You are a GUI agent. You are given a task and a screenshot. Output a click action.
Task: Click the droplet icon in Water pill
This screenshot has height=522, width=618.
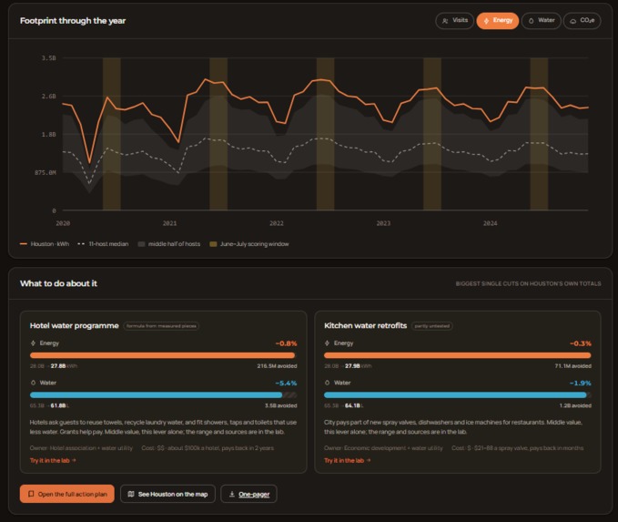(531, 21)
